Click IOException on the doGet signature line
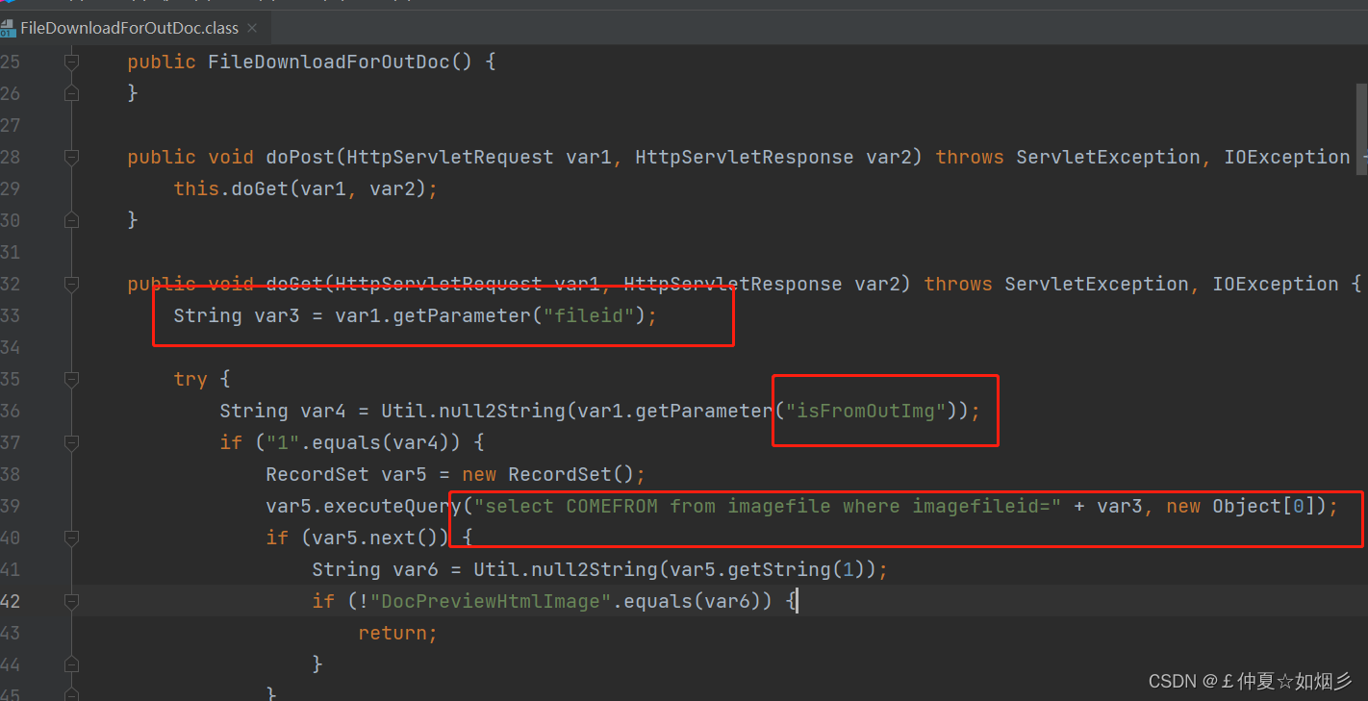 pyautogui.click(x=1276, y=284)
